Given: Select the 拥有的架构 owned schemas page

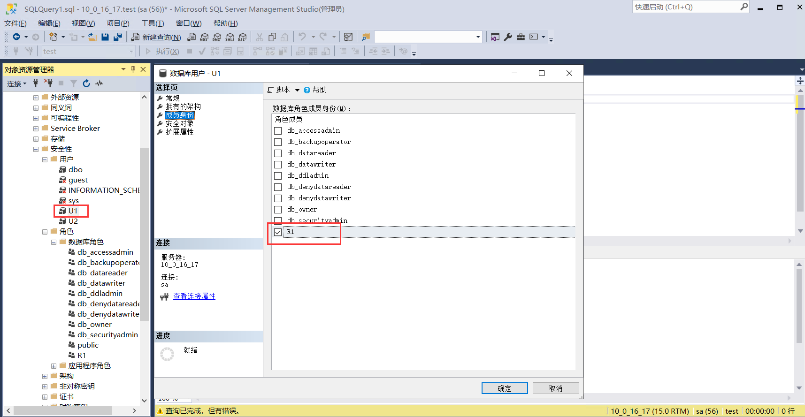Looking at the screenshot, I should pyautogui.click(x=183, y=106).
